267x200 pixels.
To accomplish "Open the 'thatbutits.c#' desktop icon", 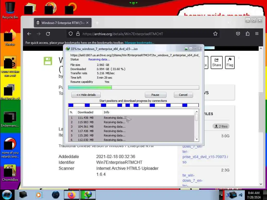I will pos(10,92).
